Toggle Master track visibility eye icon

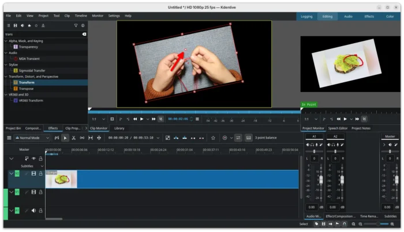click(33, 158)
